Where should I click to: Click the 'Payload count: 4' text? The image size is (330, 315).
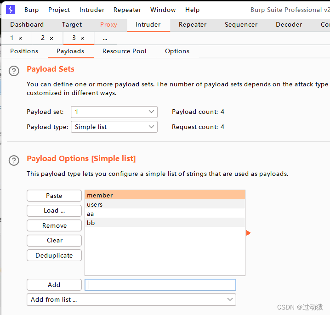pyautogui.click(x=198, y=112)
